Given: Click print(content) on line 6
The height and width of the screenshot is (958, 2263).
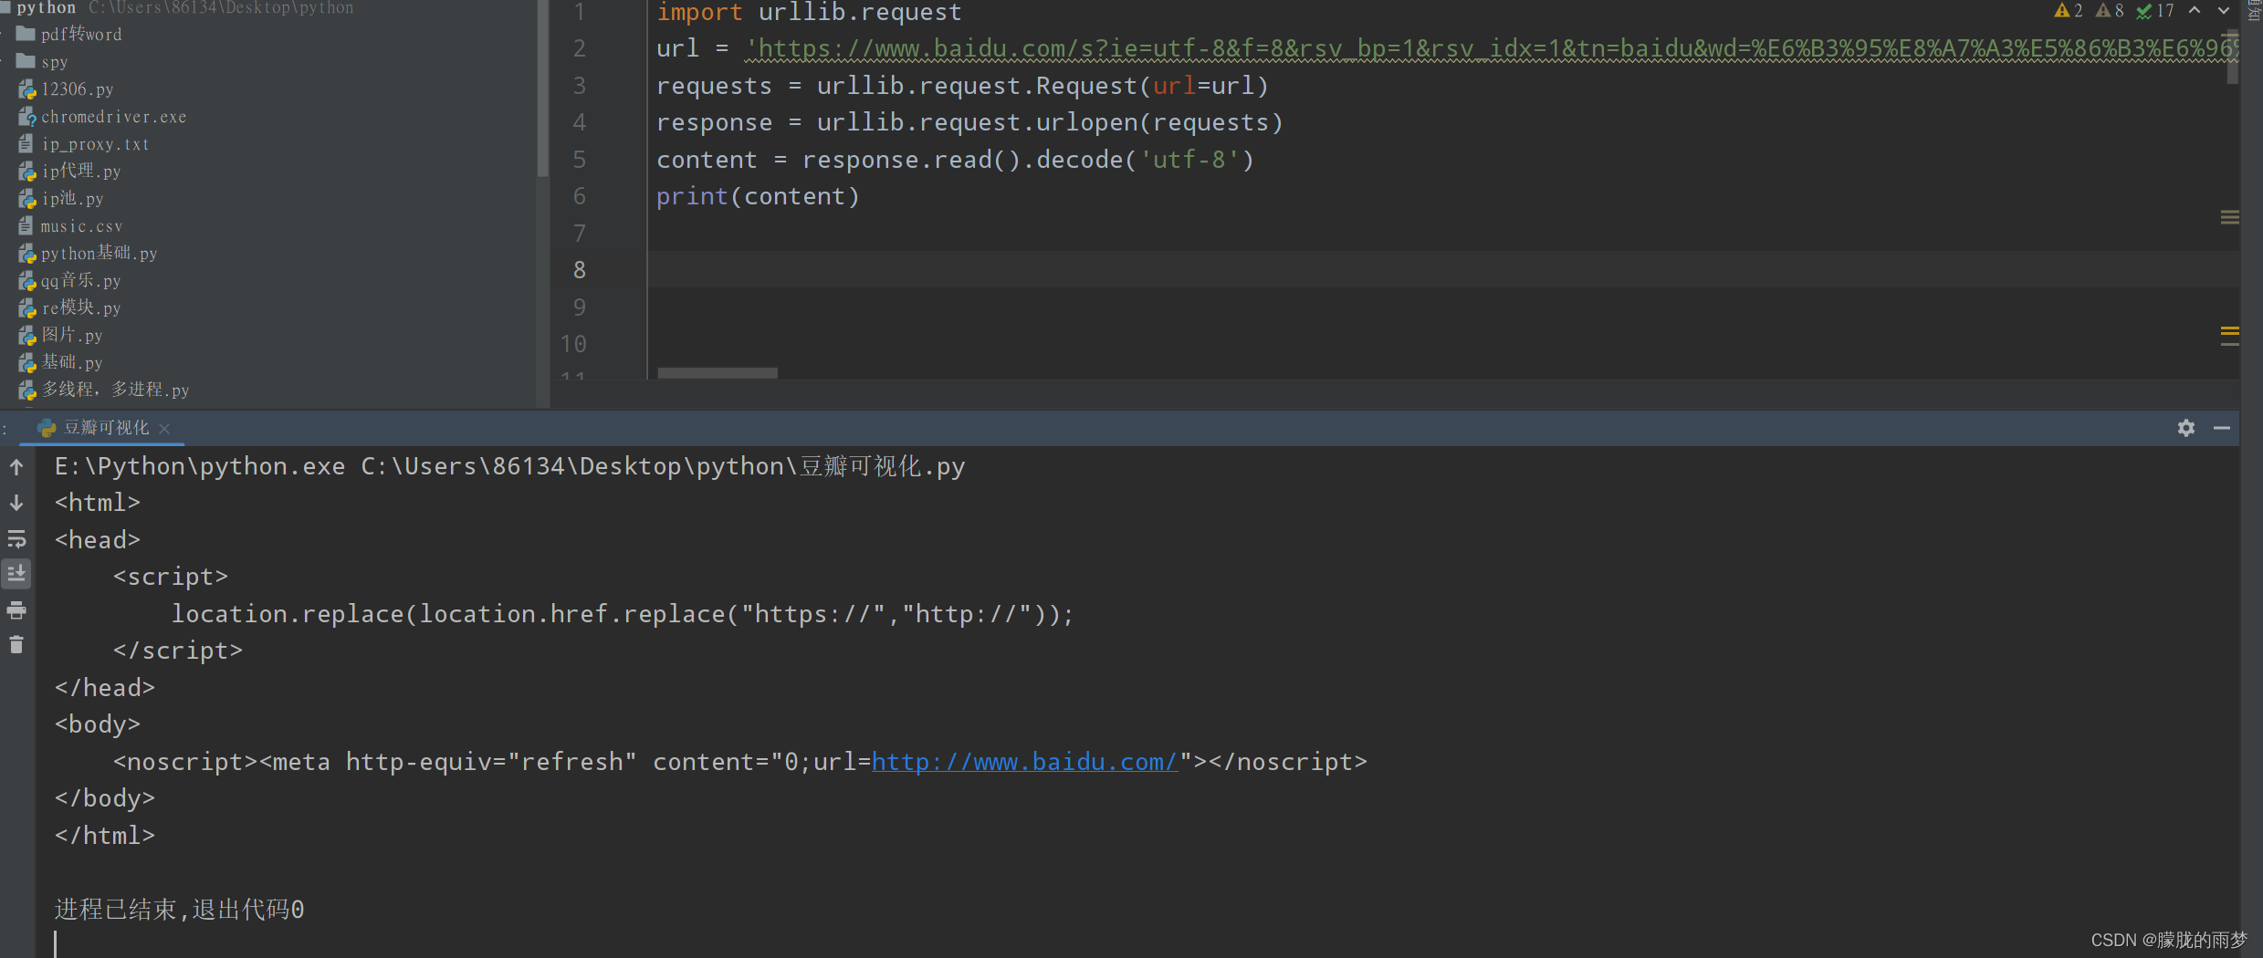Looking at the screenshot, I should pyautogui.click(x=758, y=196).
